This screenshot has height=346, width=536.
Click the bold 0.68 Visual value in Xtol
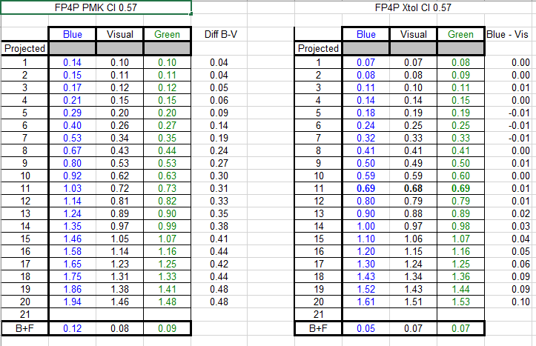click(x=414, y=188)
